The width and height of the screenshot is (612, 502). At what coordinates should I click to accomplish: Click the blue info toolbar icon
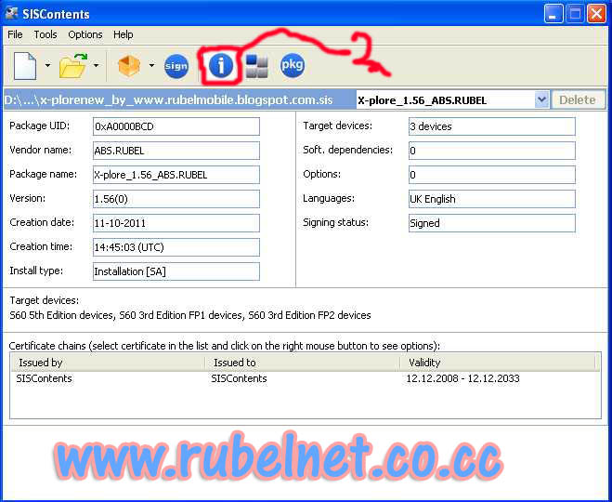pos(221,65)
